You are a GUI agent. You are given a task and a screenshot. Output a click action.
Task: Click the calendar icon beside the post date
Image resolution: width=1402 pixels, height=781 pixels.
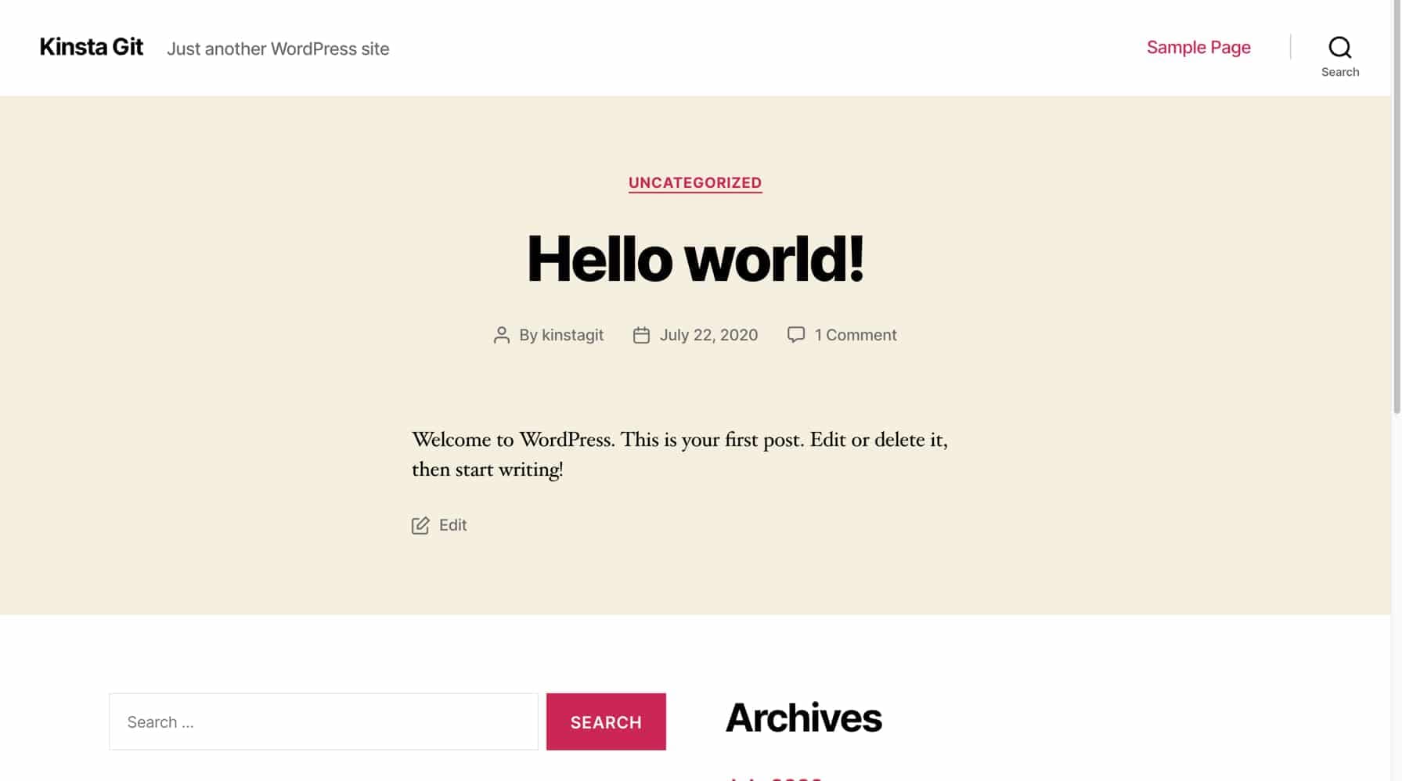click(641, 334)
